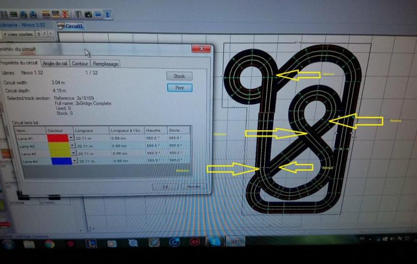This screenshot has height=264, width=417.
Task: Click the red Lane #1 color swatch
Action: pyautogui.click(x=57, y=138)
